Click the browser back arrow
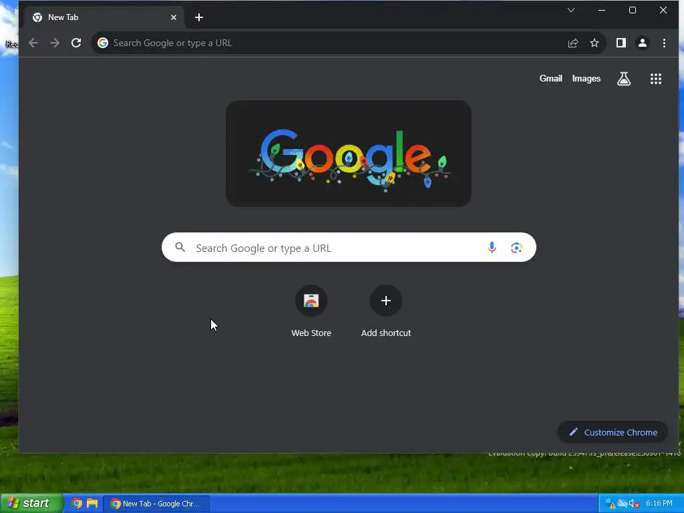The width and height of the screenshot is (684, 513). click(x=33, y=43)
